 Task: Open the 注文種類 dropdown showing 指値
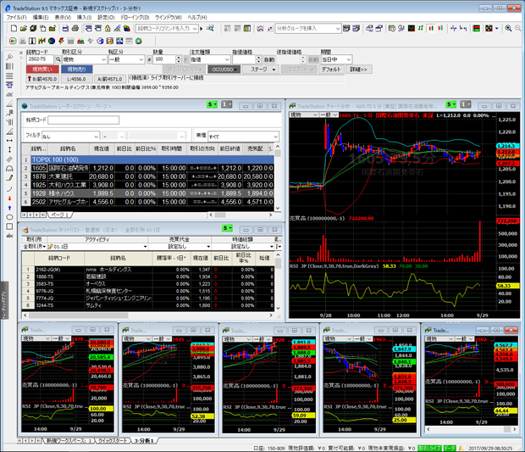pos(210,59)
